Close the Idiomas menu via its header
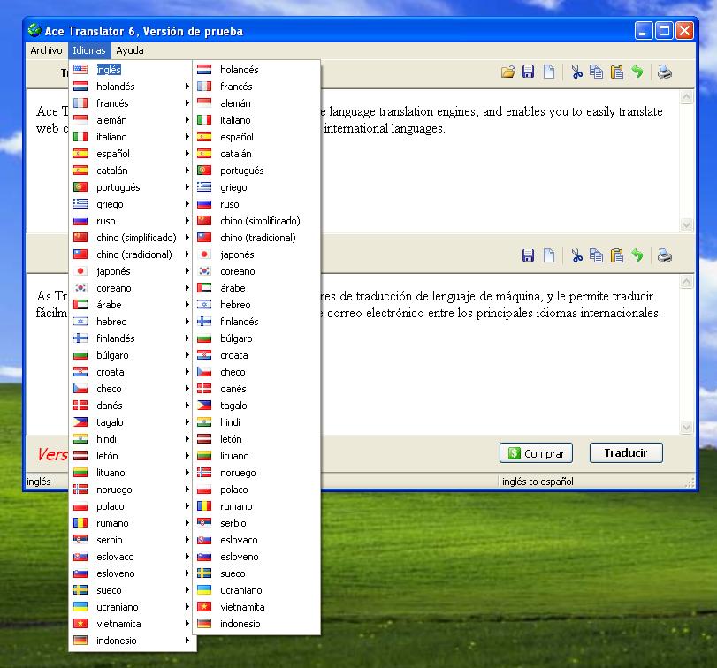 pyautogui.click(x=89, y=50)
